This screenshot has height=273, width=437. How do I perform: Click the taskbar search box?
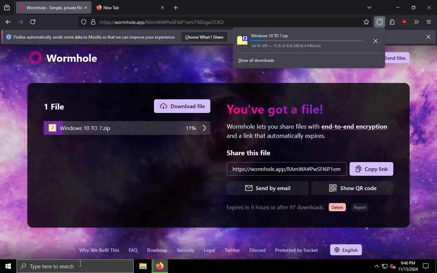click(75, 266)
